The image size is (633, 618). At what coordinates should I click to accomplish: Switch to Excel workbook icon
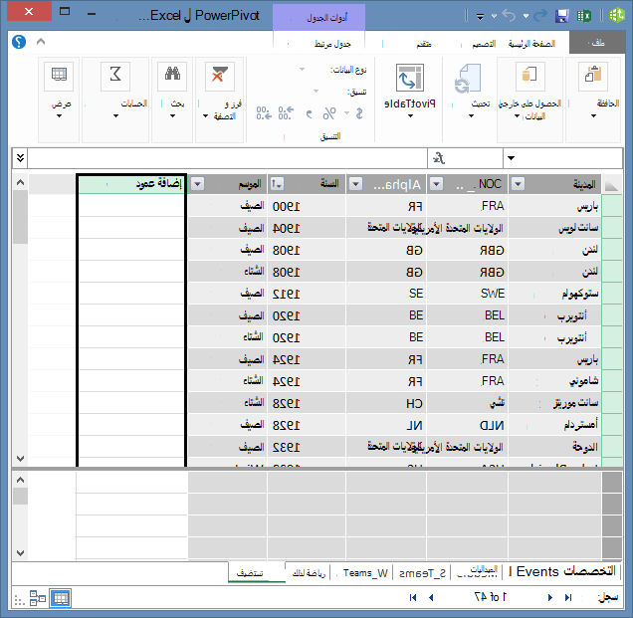click(584, 16)
